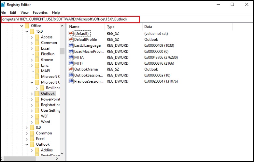
Task: Expand the Word key node
Action: [x=32, y=122]
